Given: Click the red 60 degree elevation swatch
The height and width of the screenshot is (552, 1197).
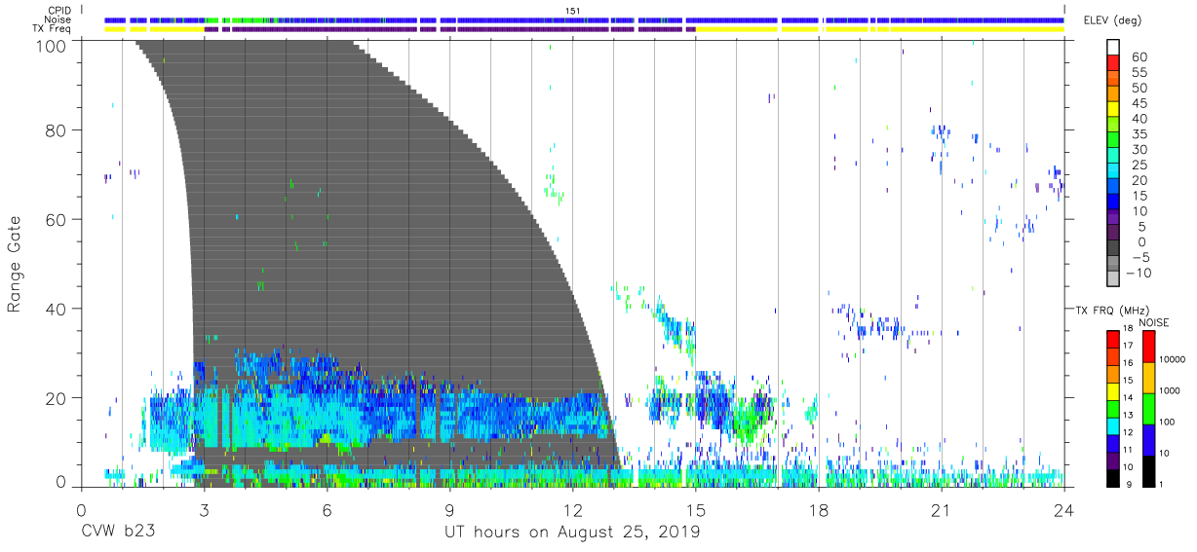Looking at the screenshot, I should [x=1114, y=63].
